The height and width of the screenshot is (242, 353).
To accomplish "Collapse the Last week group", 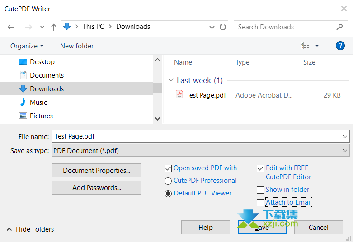I will click(171, 80).
